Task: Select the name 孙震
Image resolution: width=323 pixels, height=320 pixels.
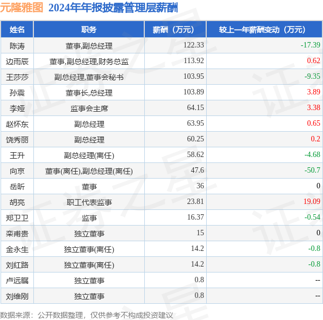Action: pyautogui.click(x=17, y=93)
